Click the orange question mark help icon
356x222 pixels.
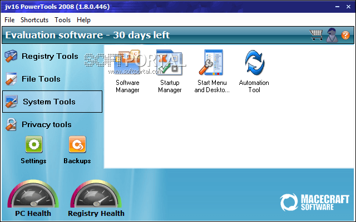coord(345,35)
